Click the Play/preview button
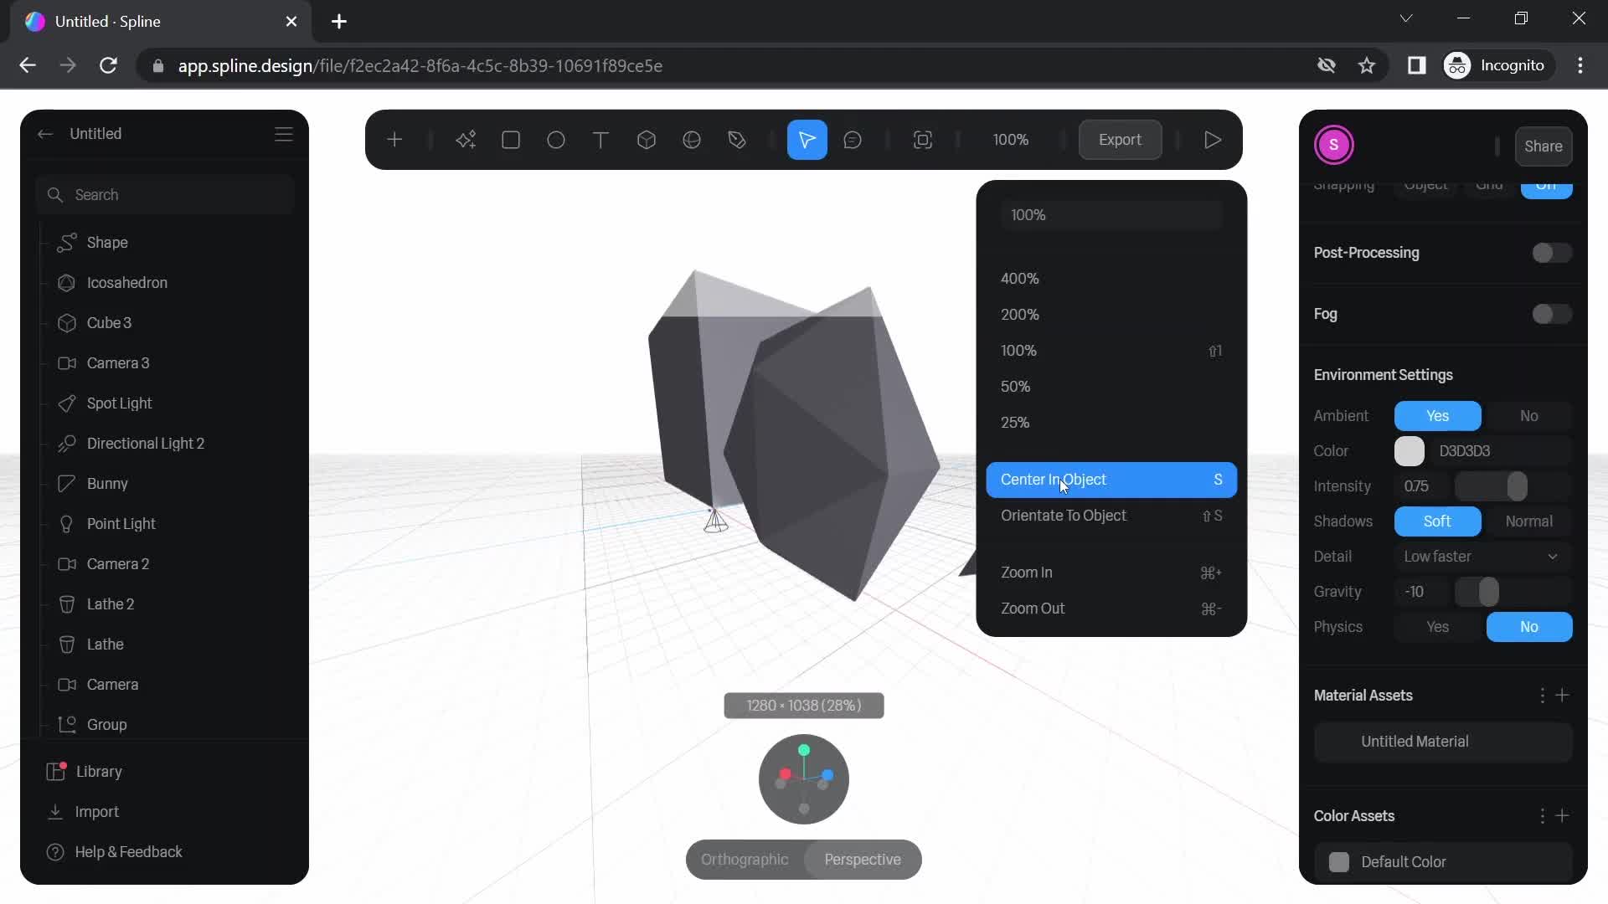1608x904 pixels. 1210,139
